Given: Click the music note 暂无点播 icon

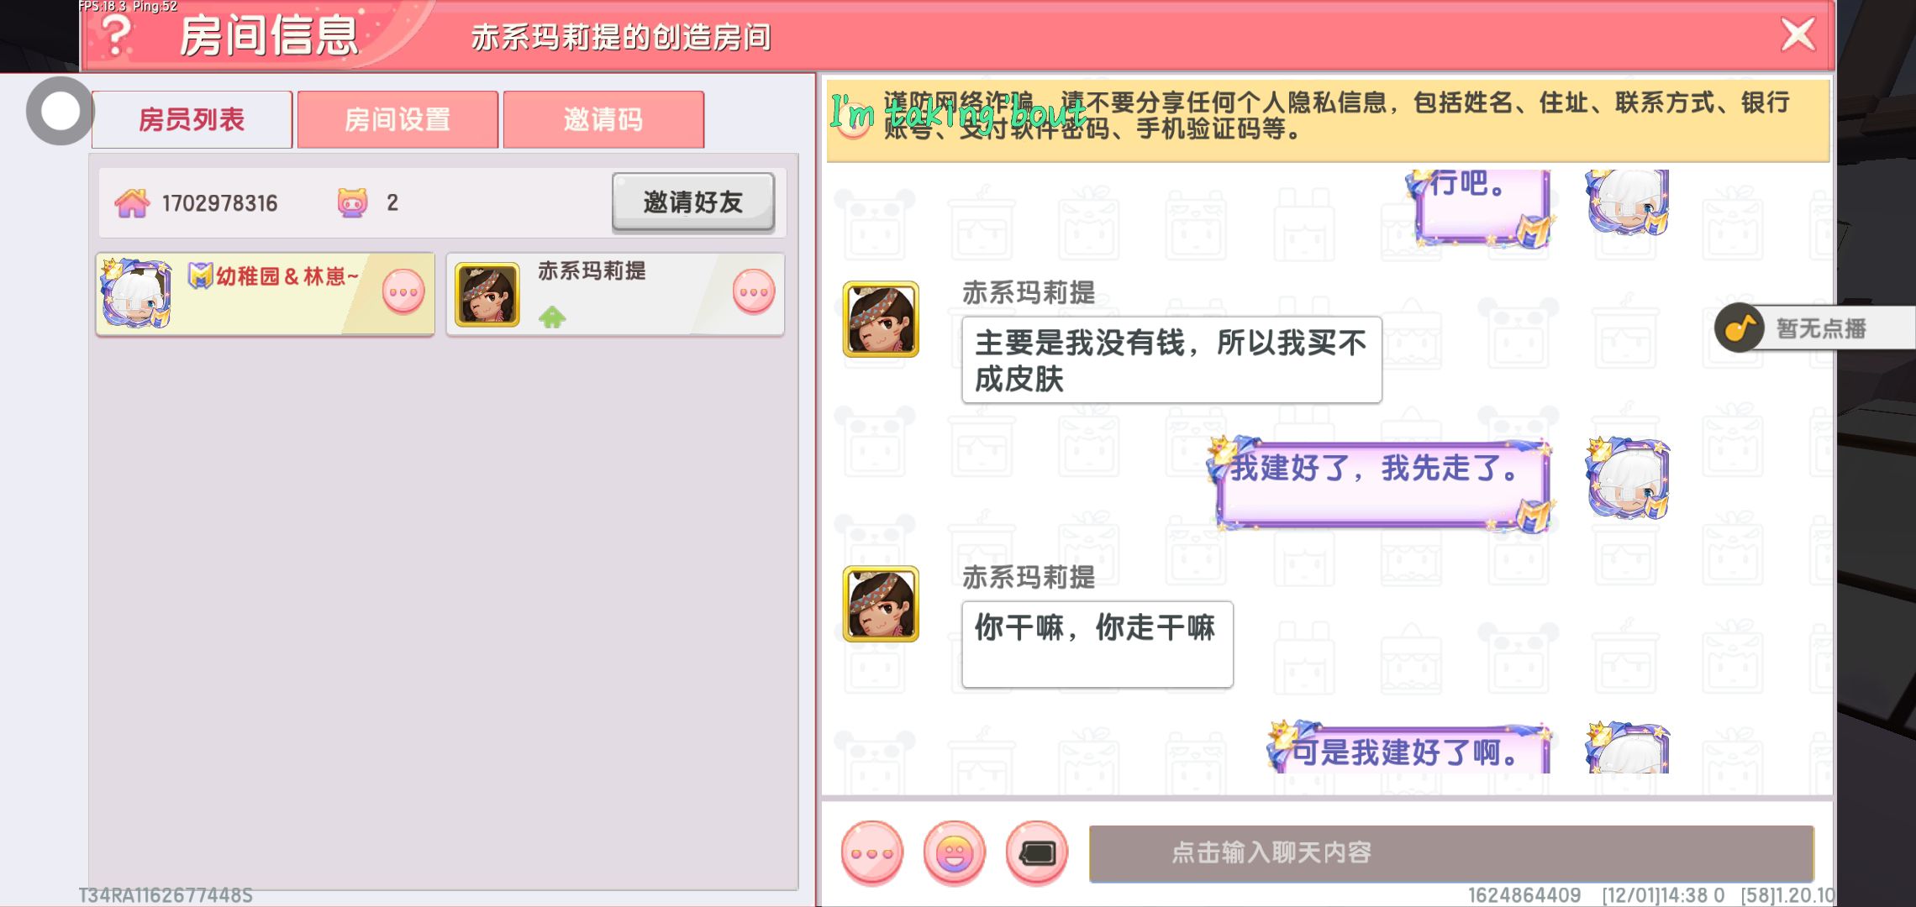Looking at the screenshot, I should click(x=1740, y=328).
